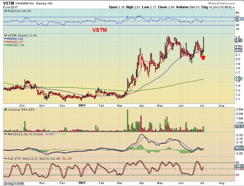
Task: Click bold '2017' on the price panel date axis
Action: [x=82, y=105]
